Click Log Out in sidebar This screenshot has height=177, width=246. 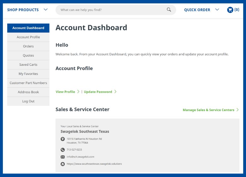(x=28, y=101)
